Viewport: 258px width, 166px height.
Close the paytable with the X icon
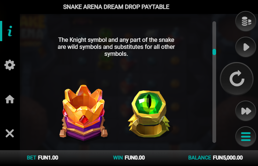point(10,133)
